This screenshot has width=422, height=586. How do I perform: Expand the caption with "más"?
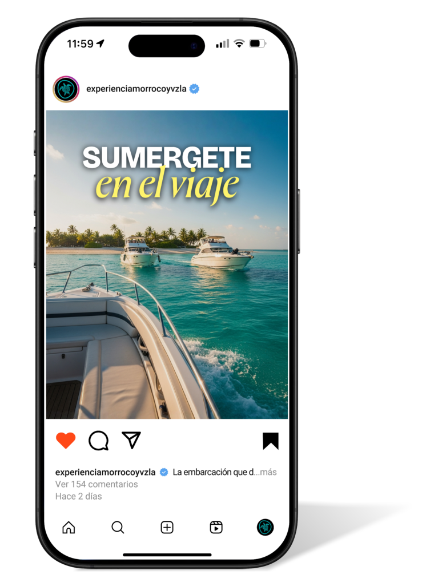(268, 472)
